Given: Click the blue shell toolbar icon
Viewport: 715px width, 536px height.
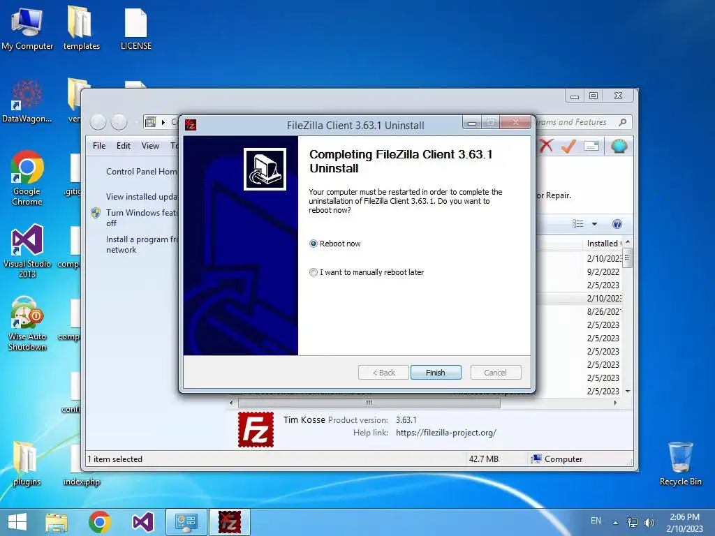Looking at the screenshot, I should pos(619,146).
